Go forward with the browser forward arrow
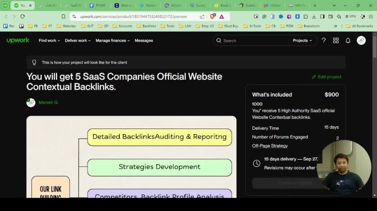Image resolution: width=377 pixels, height=211 pixels. tap(14, 17)
